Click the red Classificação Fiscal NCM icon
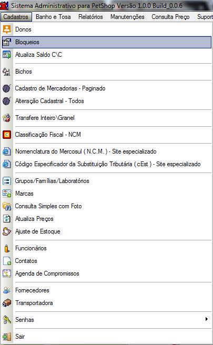213x345 pixels. [7, 135]
